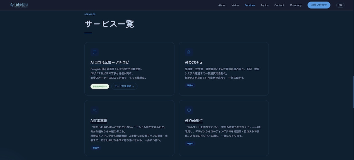The width and height of the screenshot is (354, 160).
Task: Click the SERVICES section label
Action: click(x=90, y=14)
